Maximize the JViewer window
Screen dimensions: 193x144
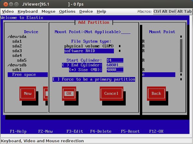pos(16,4)
